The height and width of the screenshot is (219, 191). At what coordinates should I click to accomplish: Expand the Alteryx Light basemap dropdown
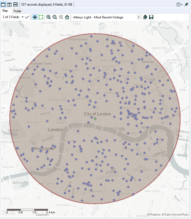pos(138,17)
